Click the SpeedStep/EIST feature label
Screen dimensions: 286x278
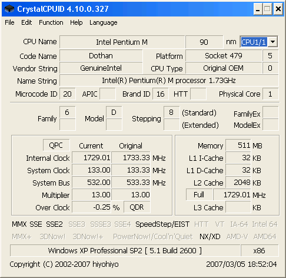click(162, 224)
